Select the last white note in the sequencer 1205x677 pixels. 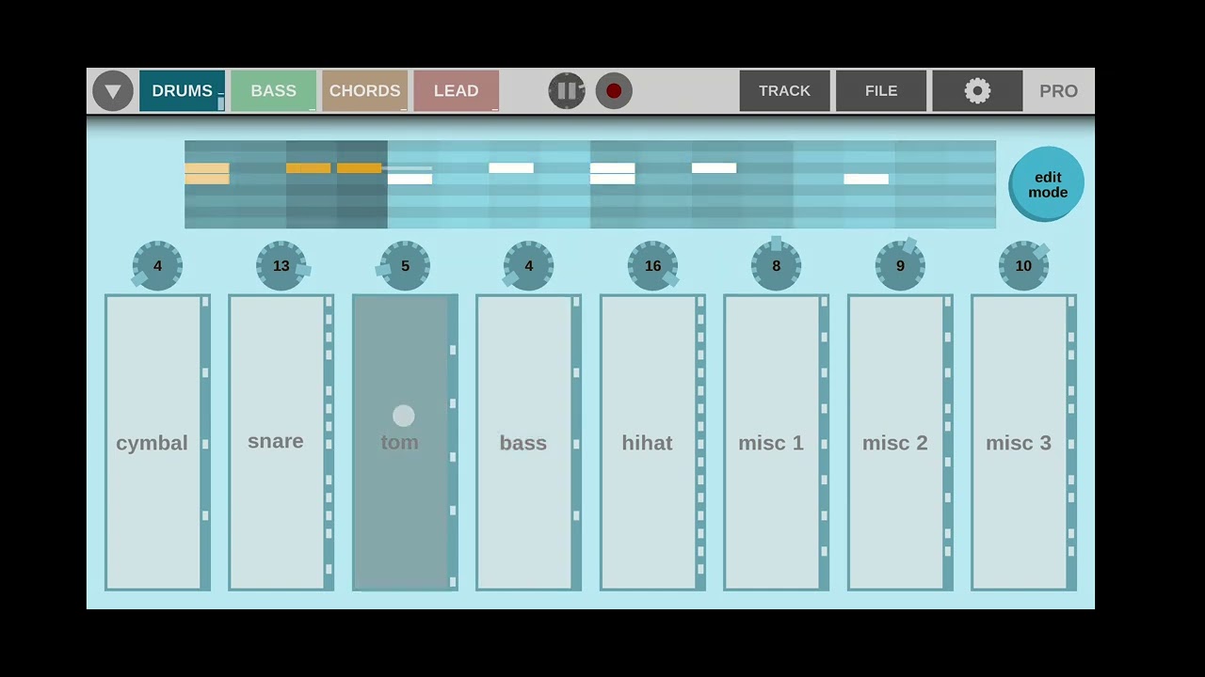(866, 179)
